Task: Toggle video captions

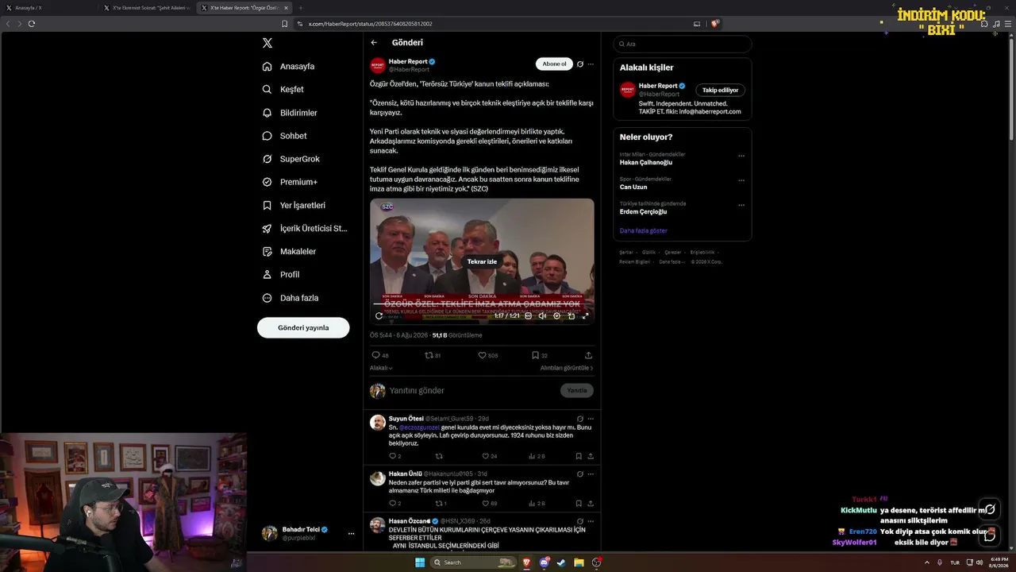Action: pos(529,316)
